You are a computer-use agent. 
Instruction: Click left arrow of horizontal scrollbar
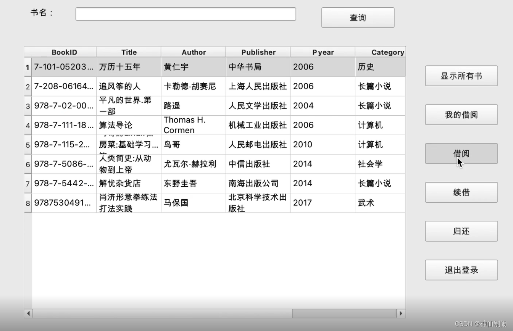pyautogui.click(x=28, y=313)
